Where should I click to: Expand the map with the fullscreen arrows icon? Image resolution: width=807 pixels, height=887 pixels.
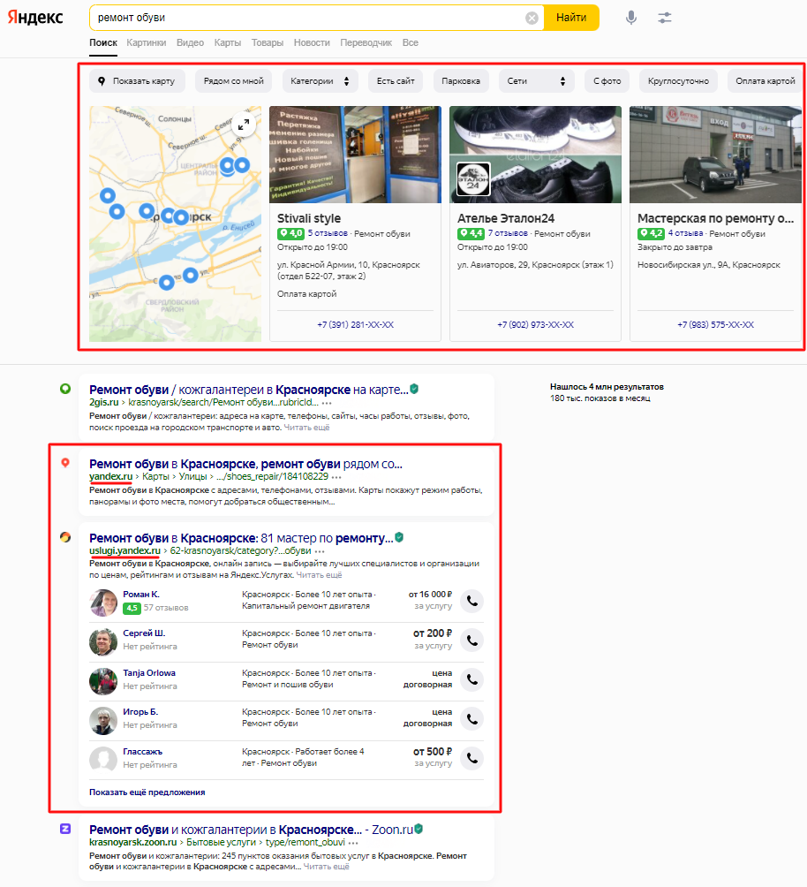(244, 125)
